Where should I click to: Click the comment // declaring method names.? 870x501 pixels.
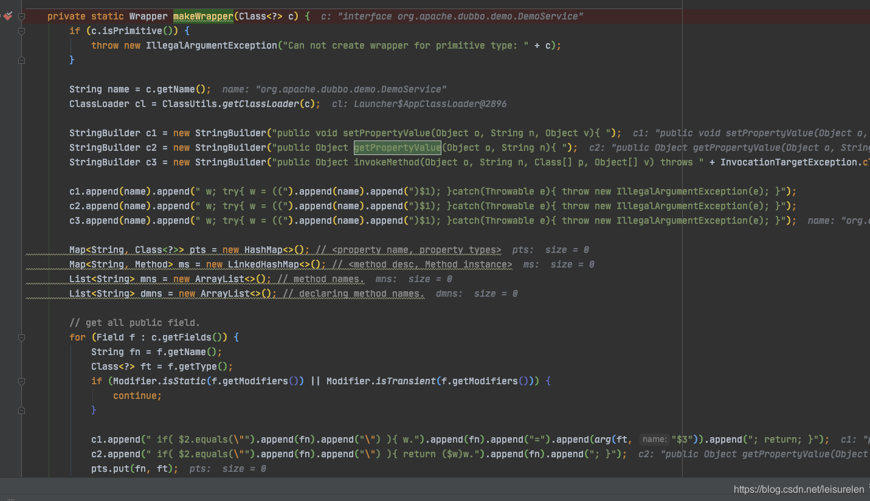point(353,294)
